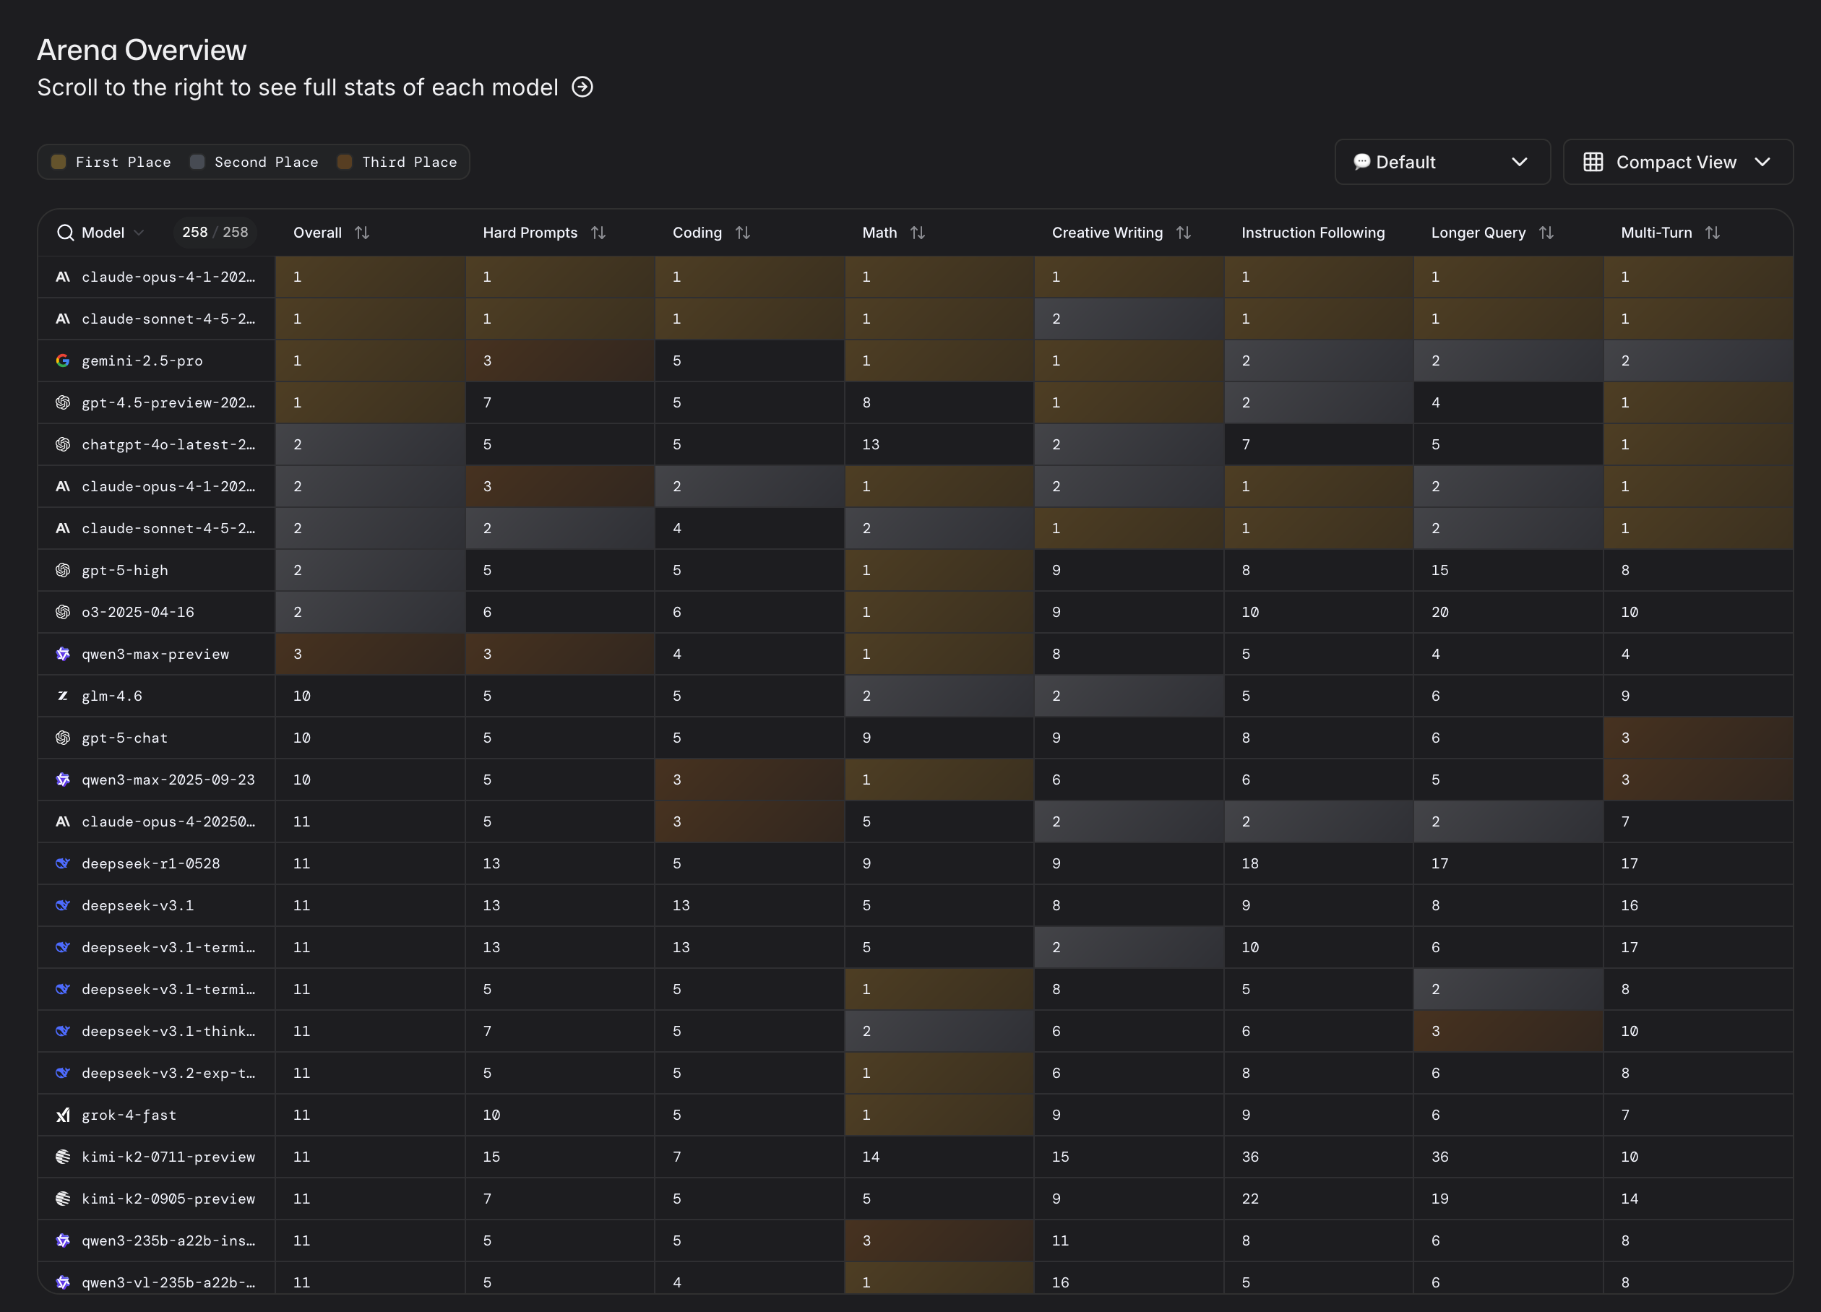This screenshot has width=1821, height=1312.
Task: Open the grok-4-fast model row
Action: click(x=129, y=1115)
